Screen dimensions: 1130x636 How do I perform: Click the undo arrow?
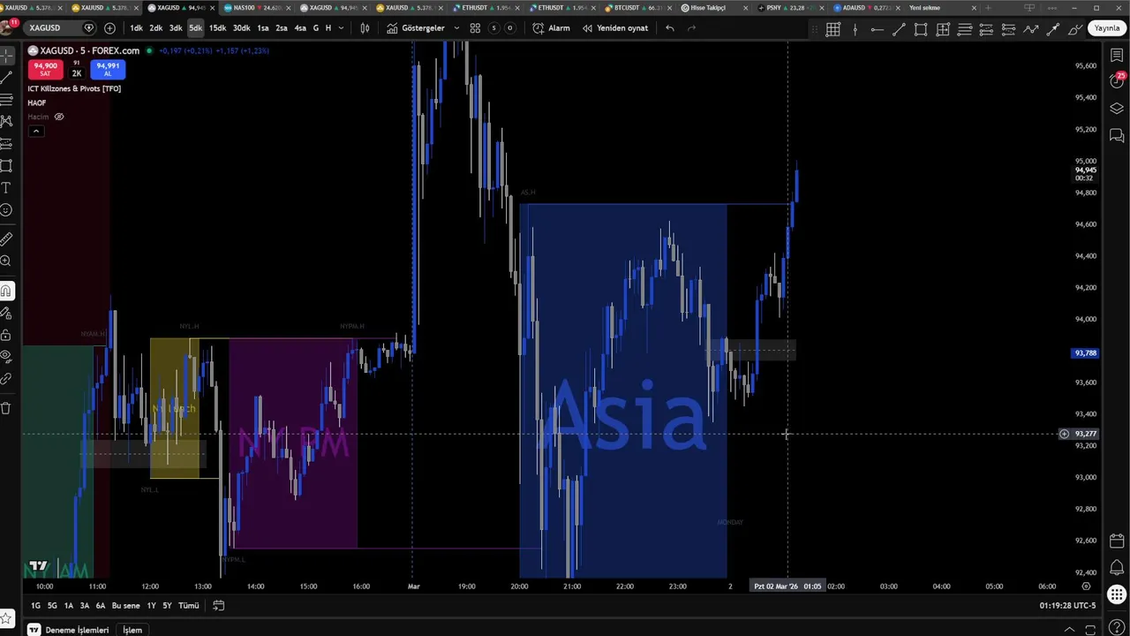pyautogui.click(x=670, y=28)
